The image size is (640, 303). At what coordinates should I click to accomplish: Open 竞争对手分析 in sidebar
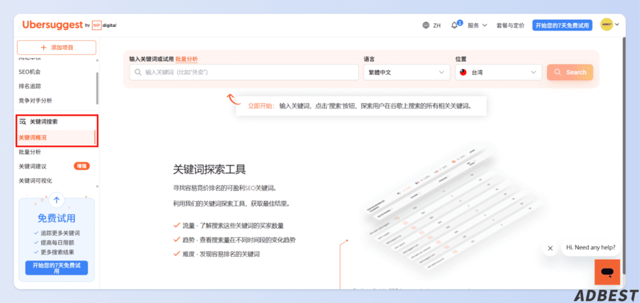pos(35,101)
